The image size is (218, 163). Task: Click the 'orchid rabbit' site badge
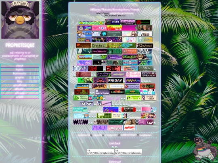pyautogui.click(x=149, y=98)
